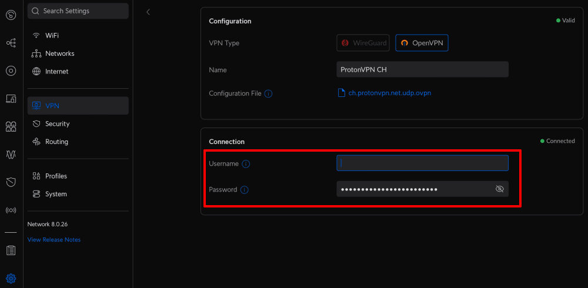Click the Username info icon
This screenshot has width=588, height=288.
[x=246, y=164]
